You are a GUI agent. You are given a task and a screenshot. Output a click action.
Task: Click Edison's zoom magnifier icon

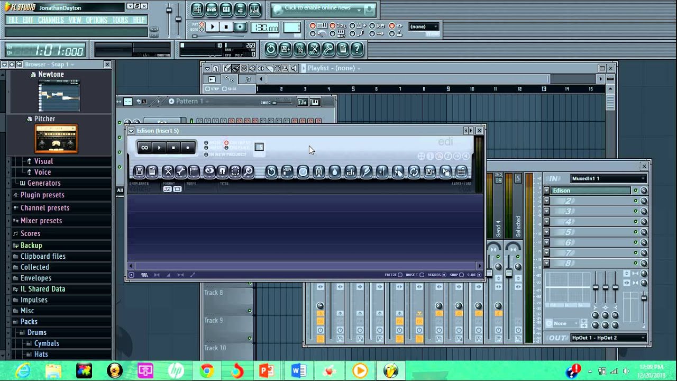pos(248,171)
